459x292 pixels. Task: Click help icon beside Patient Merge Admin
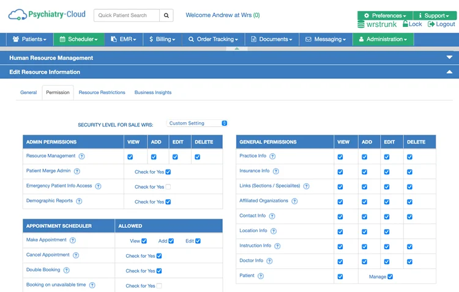click(x=77, y=172)
